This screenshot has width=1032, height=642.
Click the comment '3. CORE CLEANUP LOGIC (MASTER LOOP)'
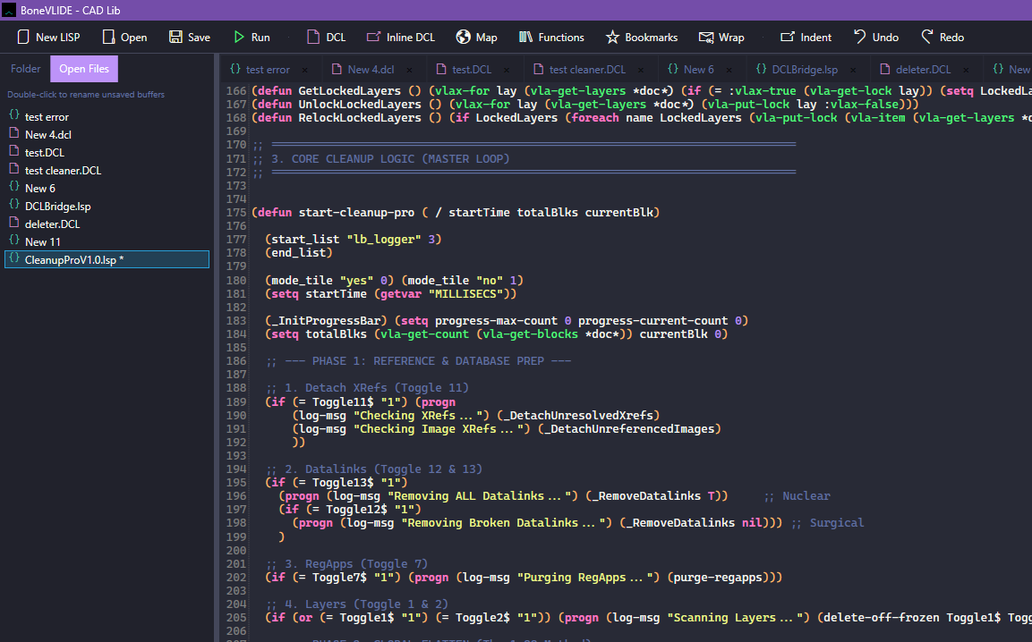click(390, 158)
